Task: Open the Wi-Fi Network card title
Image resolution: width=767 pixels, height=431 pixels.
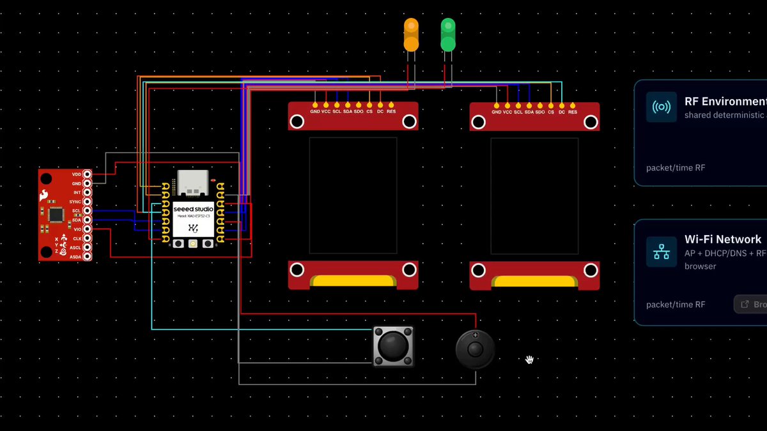Action: point(723,239)
